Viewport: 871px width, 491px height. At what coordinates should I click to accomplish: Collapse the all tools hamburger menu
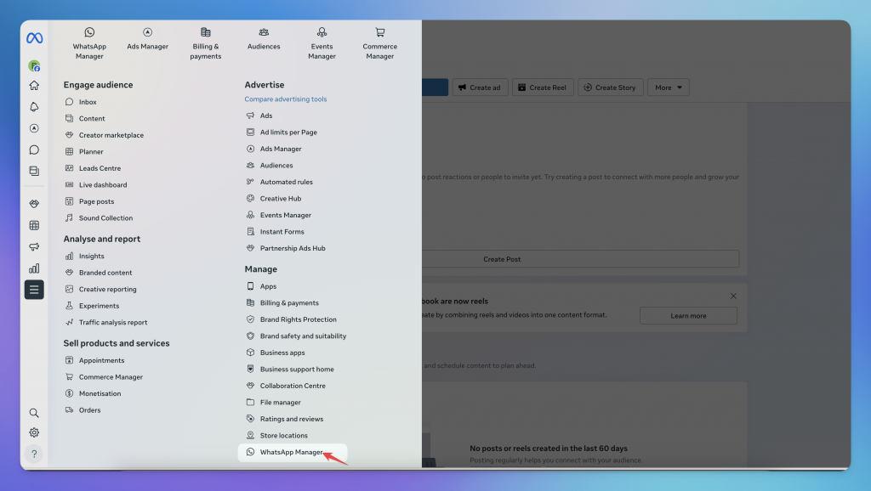34,290
